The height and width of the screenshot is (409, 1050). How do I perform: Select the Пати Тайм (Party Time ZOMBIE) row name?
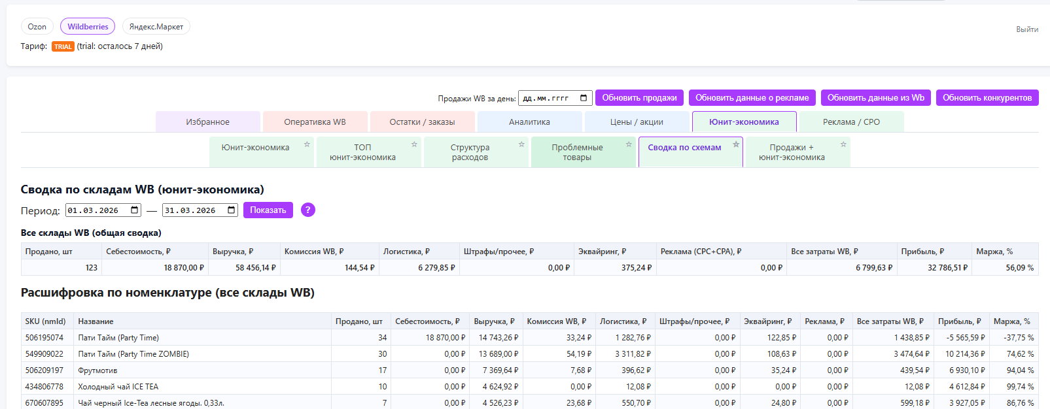click(x=133, y=354)
